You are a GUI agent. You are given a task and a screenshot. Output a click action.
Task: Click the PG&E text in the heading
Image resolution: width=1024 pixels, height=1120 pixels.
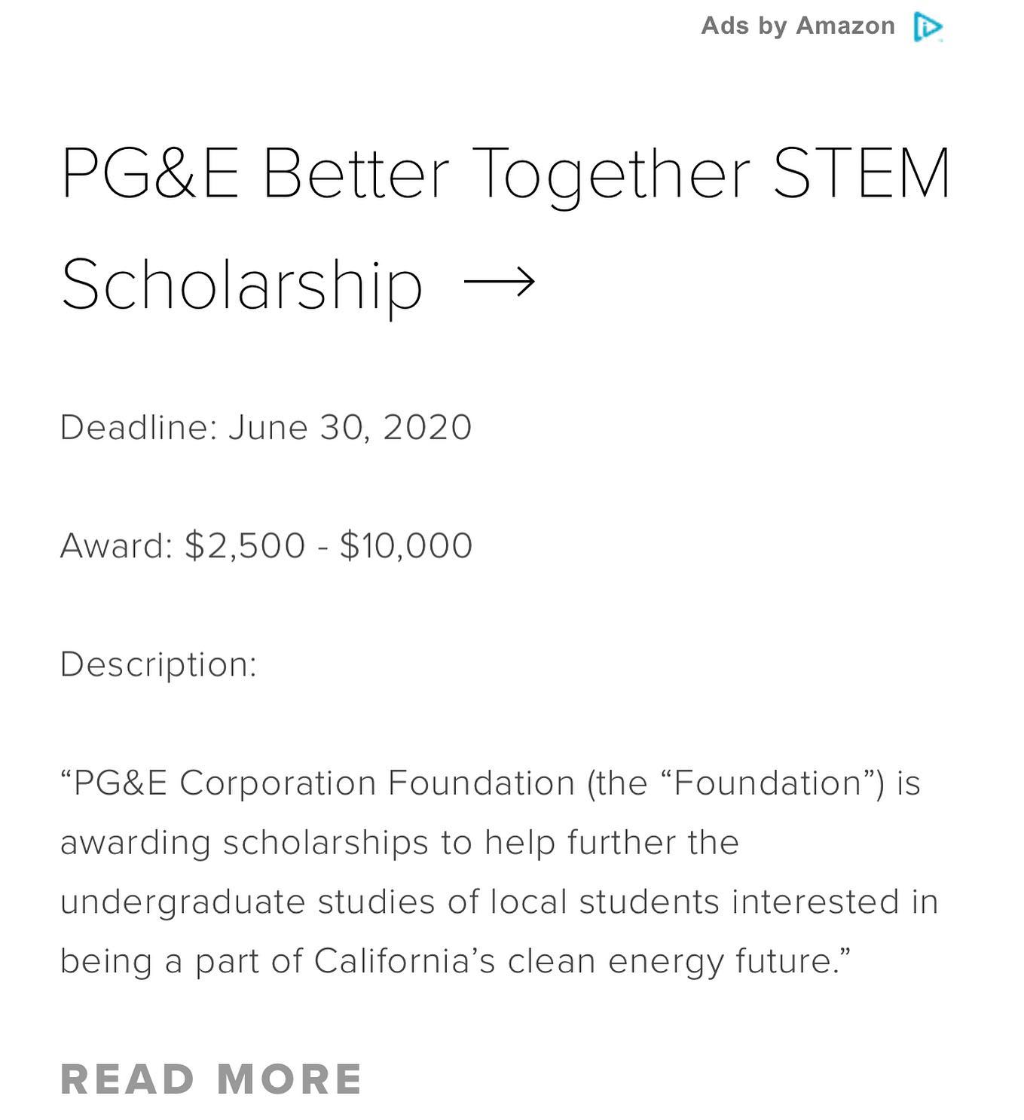(x=150, y=174)
